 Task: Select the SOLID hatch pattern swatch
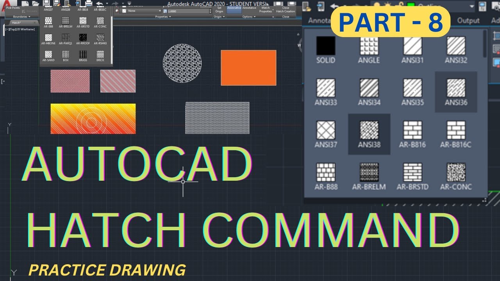click(326, 50)
